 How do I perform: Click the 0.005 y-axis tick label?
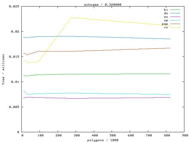(x=14, y=107)
